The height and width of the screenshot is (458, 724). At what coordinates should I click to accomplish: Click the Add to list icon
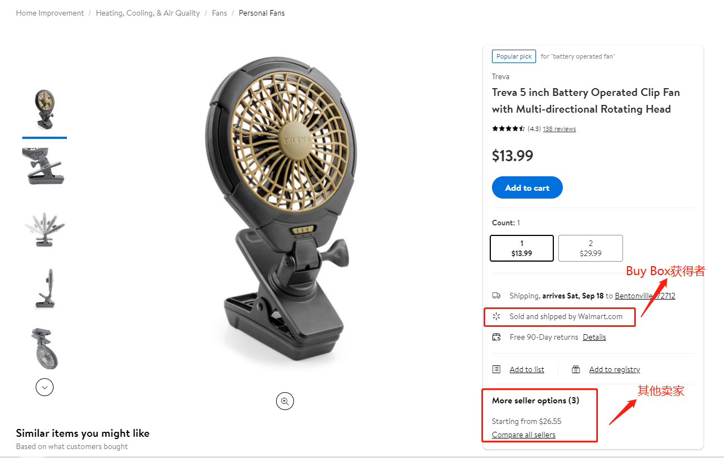click(496, 369)
